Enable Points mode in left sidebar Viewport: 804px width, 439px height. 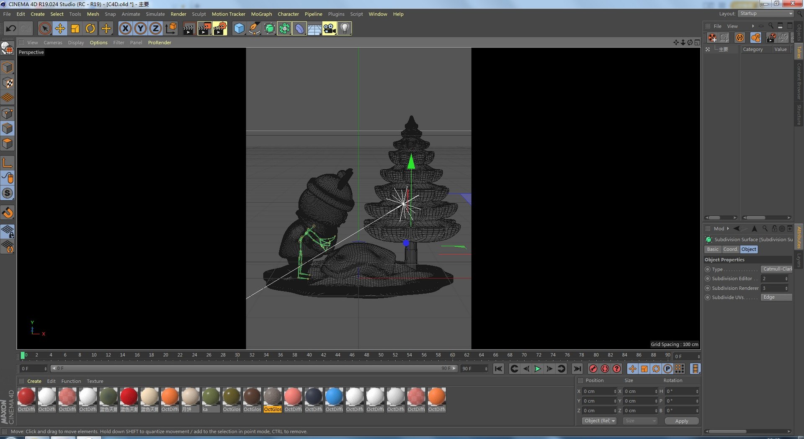[x=8, y=114]
